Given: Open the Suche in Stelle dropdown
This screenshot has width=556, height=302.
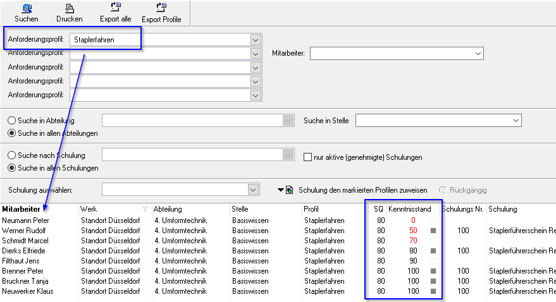Looking at the screenshot, I should [516, 121].
